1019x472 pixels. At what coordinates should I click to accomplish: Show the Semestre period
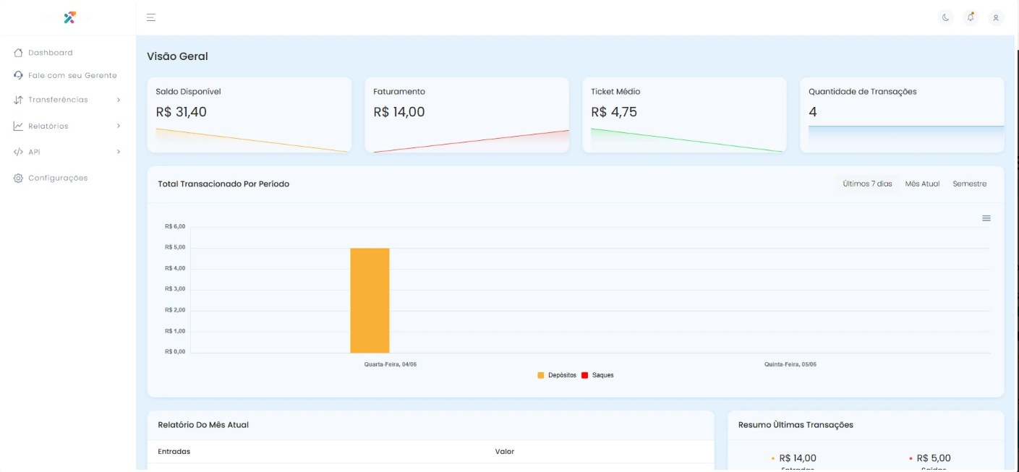pos(969,184)
